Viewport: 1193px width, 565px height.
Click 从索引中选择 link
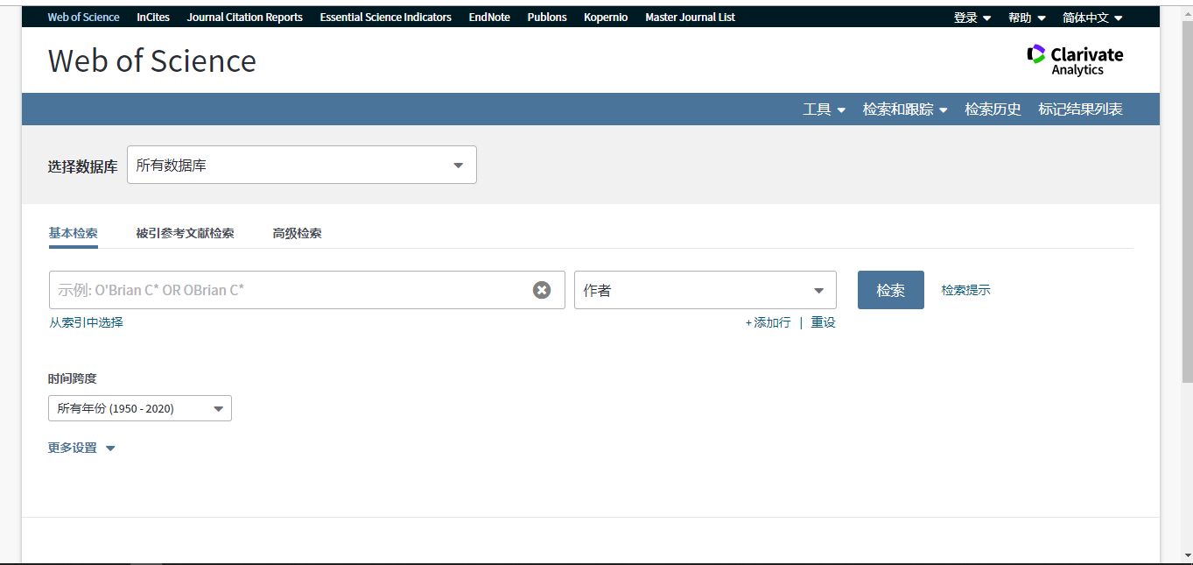[86, 322]
